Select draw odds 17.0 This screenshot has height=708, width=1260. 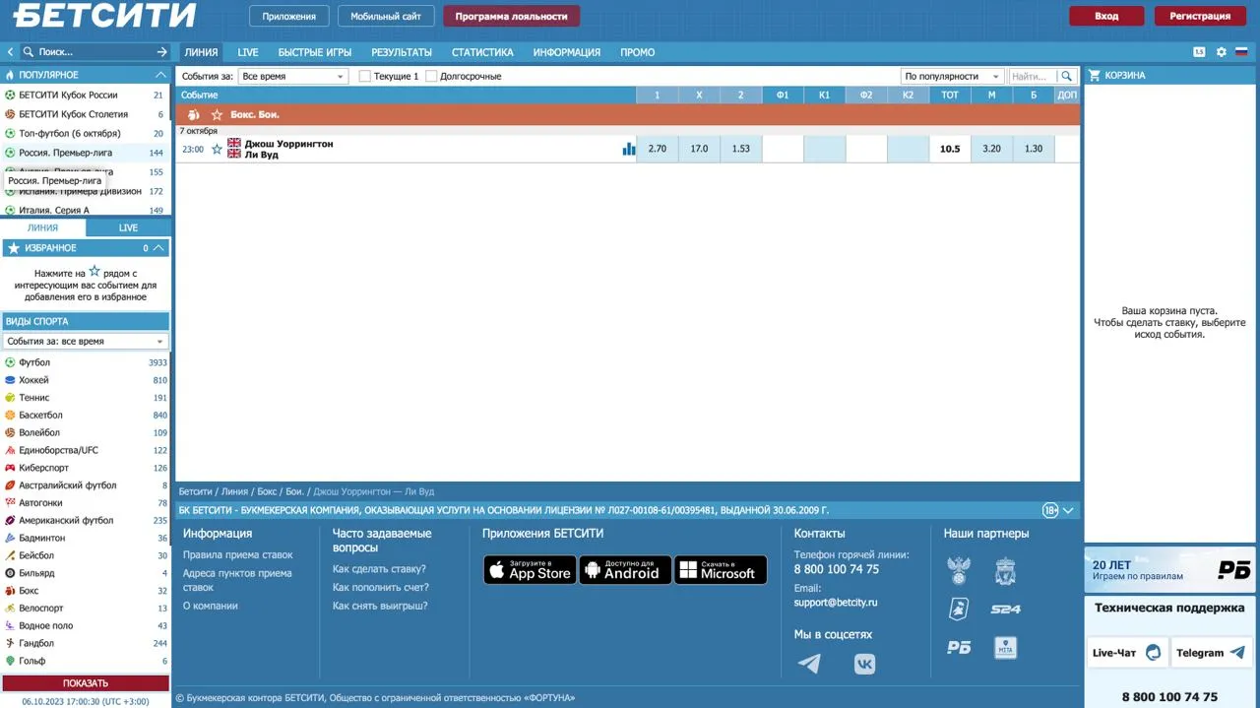pos(699,149)
